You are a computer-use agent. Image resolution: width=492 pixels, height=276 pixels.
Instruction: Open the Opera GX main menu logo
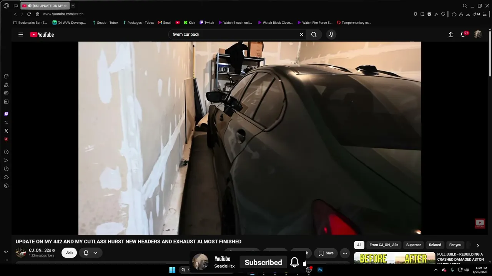coord(6,6)
